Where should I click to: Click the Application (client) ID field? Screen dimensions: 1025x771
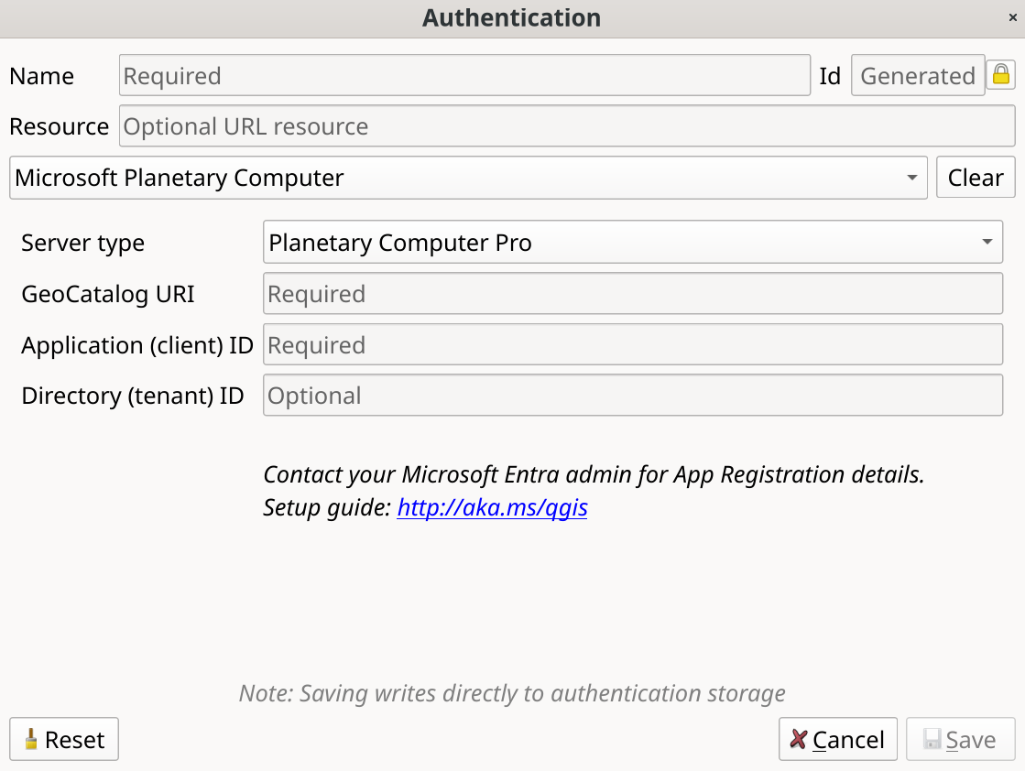[x=632, y=343]
